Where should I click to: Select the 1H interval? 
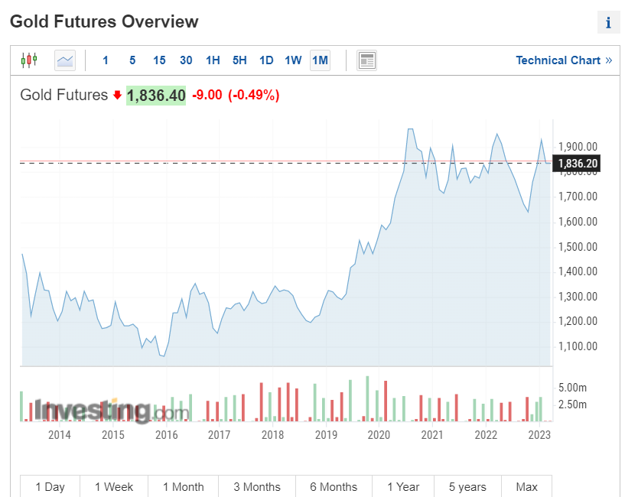213,60
